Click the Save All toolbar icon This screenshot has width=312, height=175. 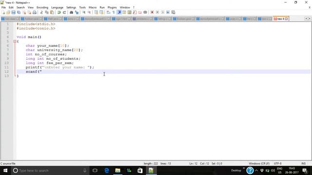point(19,12)
